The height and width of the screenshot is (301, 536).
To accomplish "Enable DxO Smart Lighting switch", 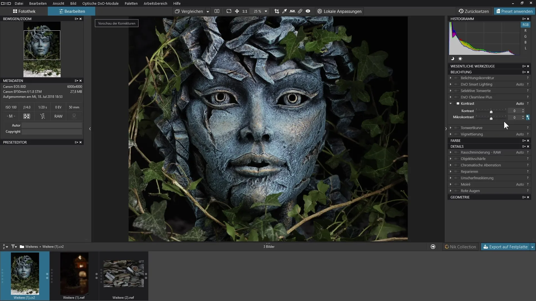I will (x=457, y=84).
